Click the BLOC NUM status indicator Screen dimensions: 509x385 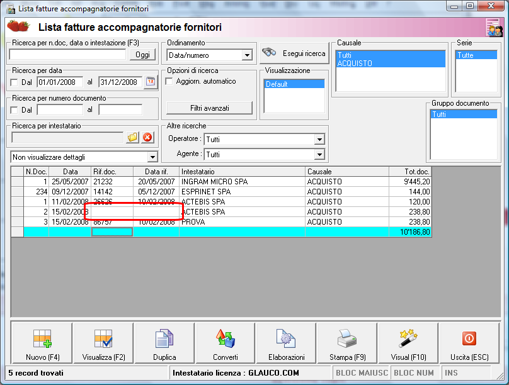pyautogui.click(x=414, y=373)
